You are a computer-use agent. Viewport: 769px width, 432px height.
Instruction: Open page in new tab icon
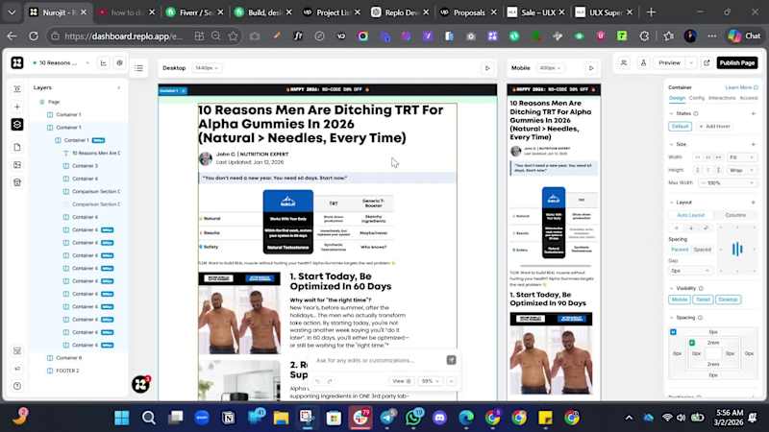coord(707,62)
